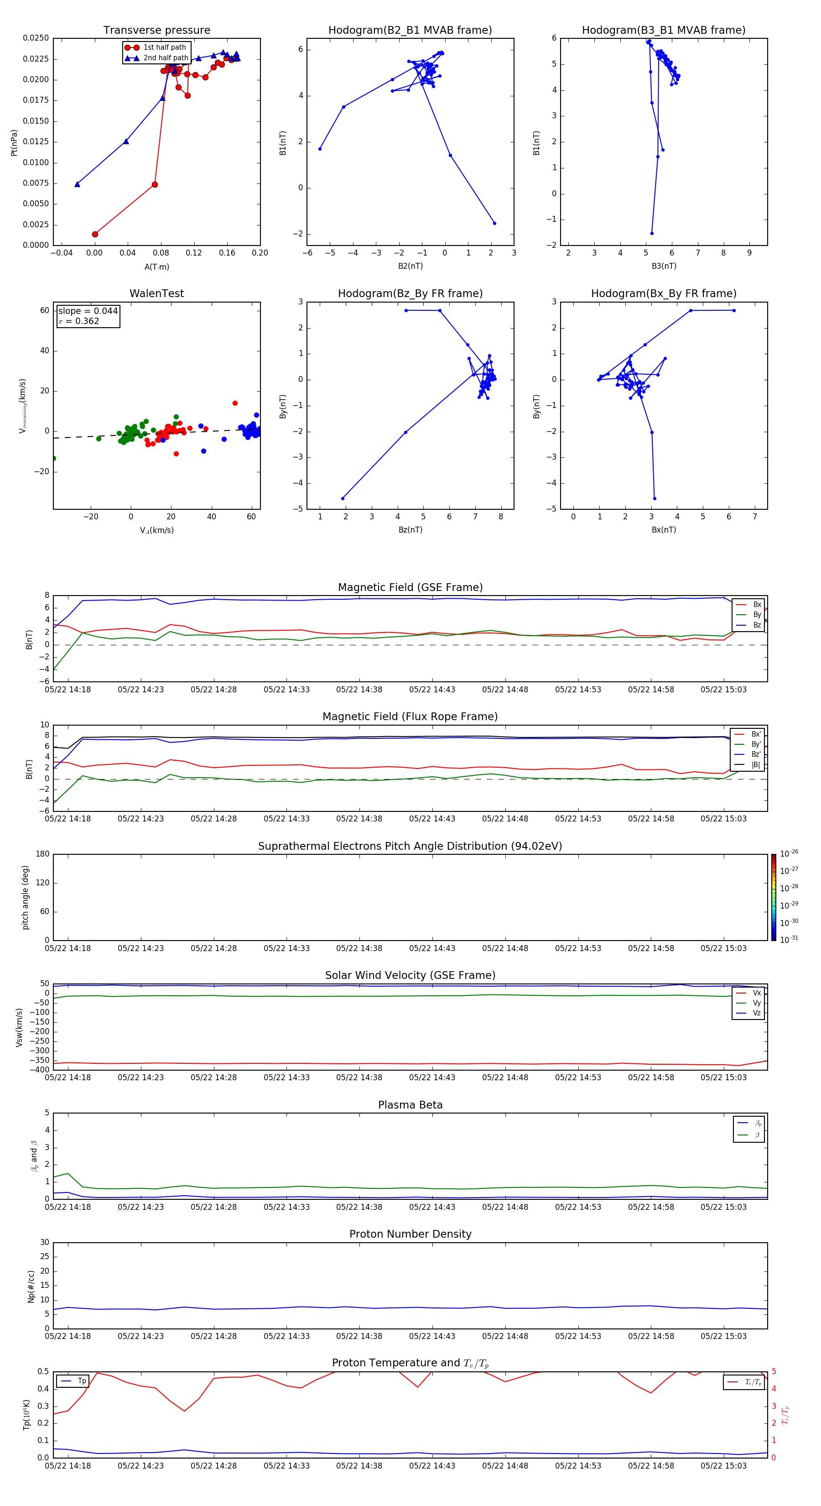821x1506 pixels.
Task: Click 'Vsw(km/s)' axis label
Action: [19, 1027]
